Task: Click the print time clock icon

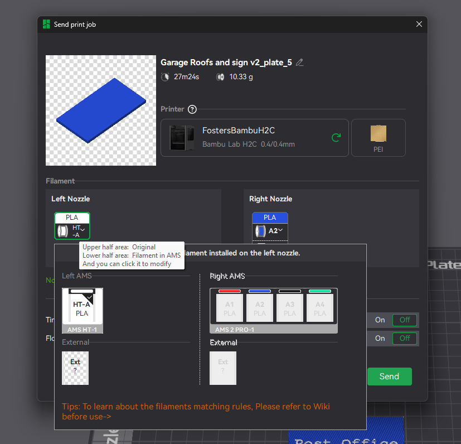Action: point(165,77)
